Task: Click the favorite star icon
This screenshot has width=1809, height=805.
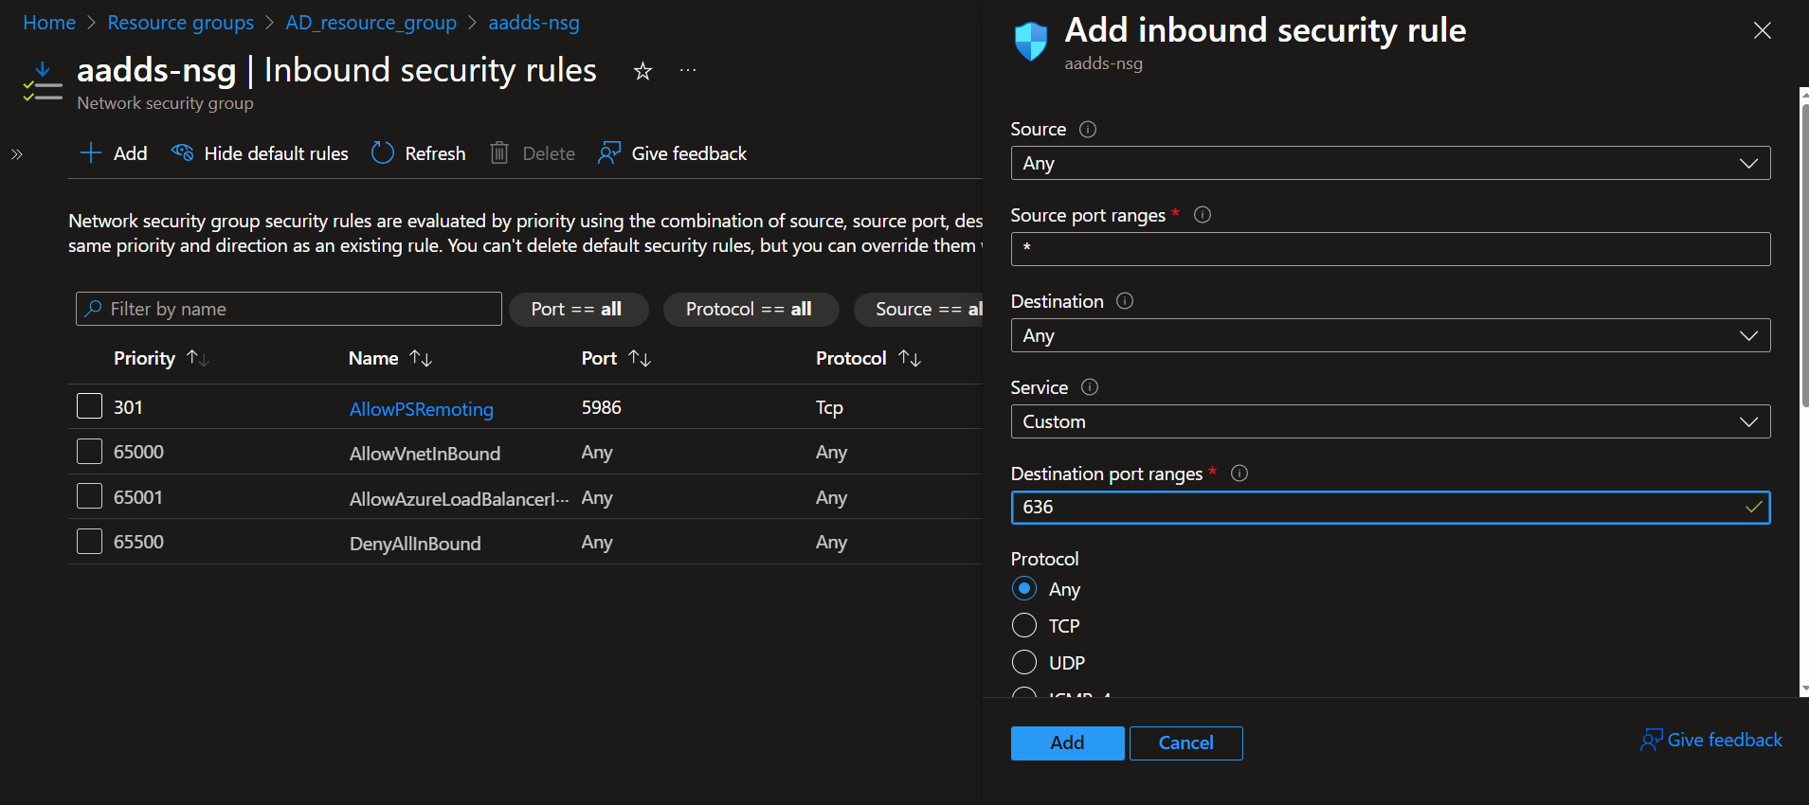Action: (x=642, y=71)
